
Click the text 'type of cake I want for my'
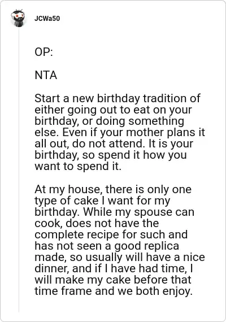(102, 201)
